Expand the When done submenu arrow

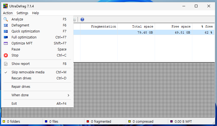click(x=68, y=95)
